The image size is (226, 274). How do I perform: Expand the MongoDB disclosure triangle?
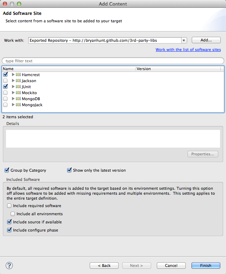[x=13, y=99]
